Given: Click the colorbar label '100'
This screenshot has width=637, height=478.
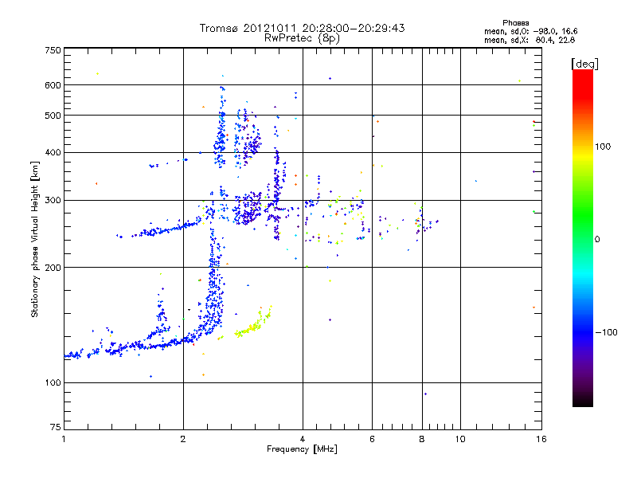Looking at the screenshot, I should tap(603, 147).
